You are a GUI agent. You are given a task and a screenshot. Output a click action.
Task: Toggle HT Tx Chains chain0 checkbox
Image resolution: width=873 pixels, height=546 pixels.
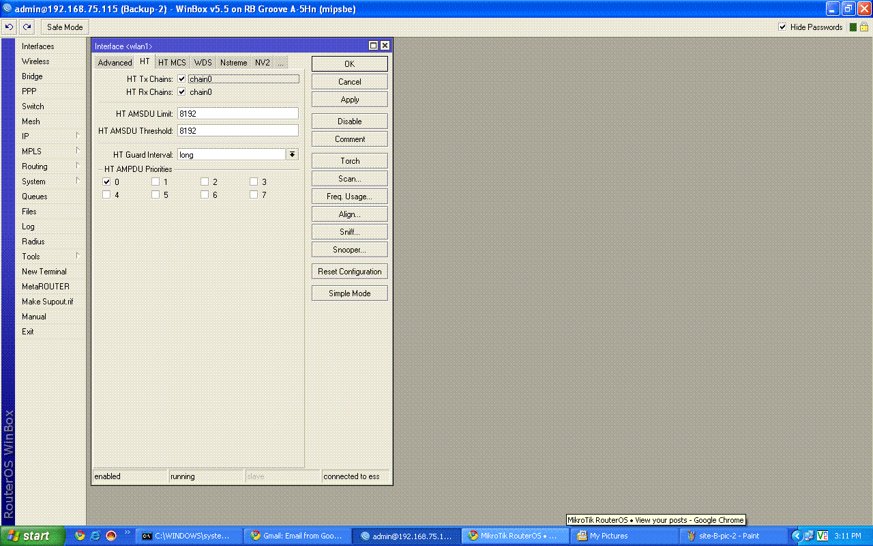click(181, 79)
